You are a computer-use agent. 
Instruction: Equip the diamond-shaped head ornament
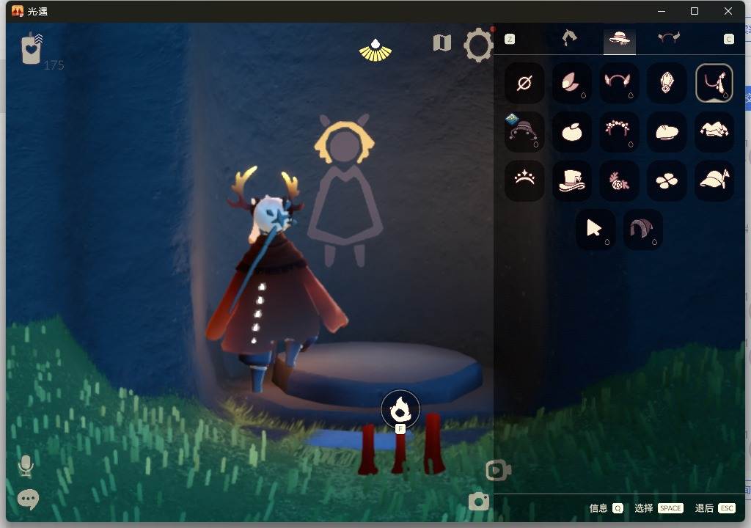(x=666, y=84)
